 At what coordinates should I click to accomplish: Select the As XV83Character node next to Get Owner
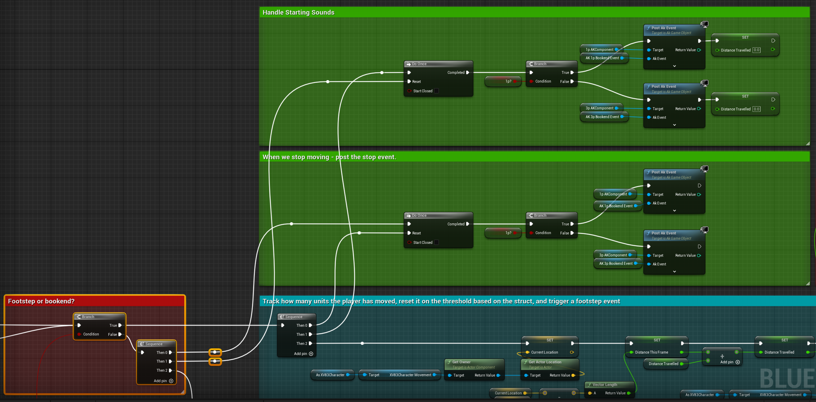[332, 375]
